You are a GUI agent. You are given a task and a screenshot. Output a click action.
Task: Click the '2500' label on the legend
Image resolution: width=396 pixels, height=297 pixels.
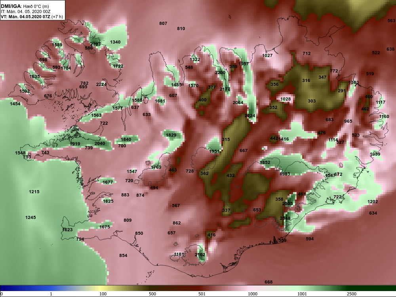352,294
